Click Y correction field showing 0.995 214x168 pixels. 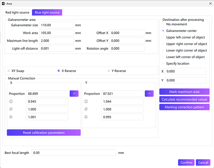coord(122,117)
